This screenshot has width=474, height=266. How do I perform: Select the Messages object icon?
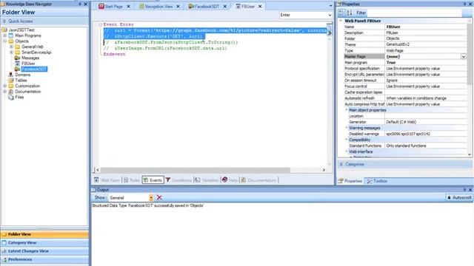[x=17, y=58]
